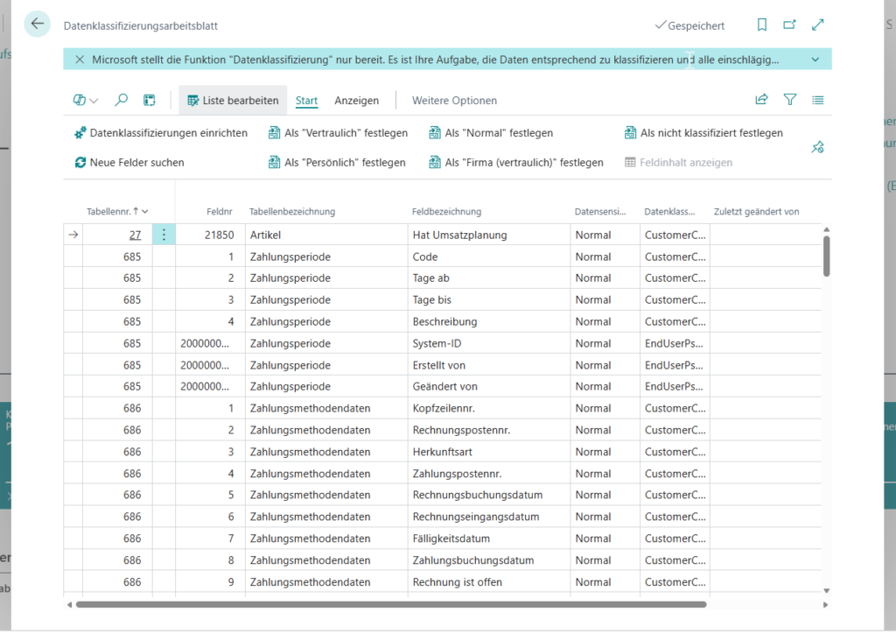Click the vertical scrollbar thumb of the list
896x633 pixels.
tap(826, 256)
